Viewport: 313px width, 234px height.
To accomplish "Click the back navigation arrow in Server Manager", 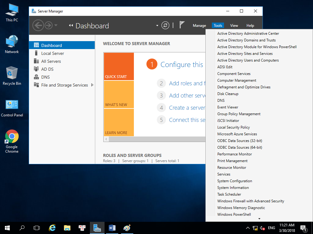I will [38, 26].
